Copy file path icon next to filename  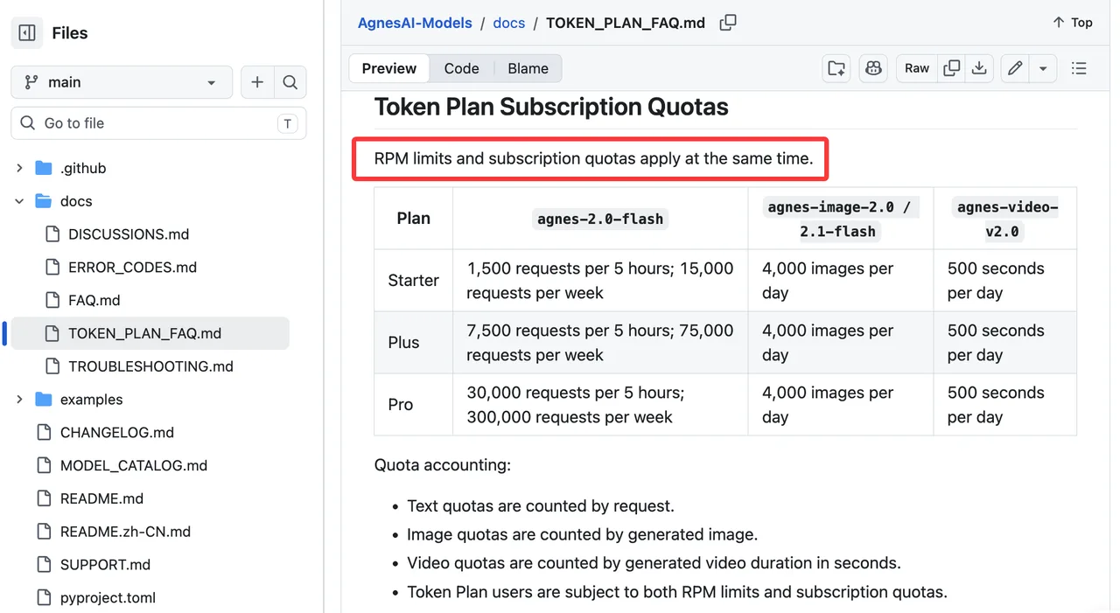click(728, 23)
